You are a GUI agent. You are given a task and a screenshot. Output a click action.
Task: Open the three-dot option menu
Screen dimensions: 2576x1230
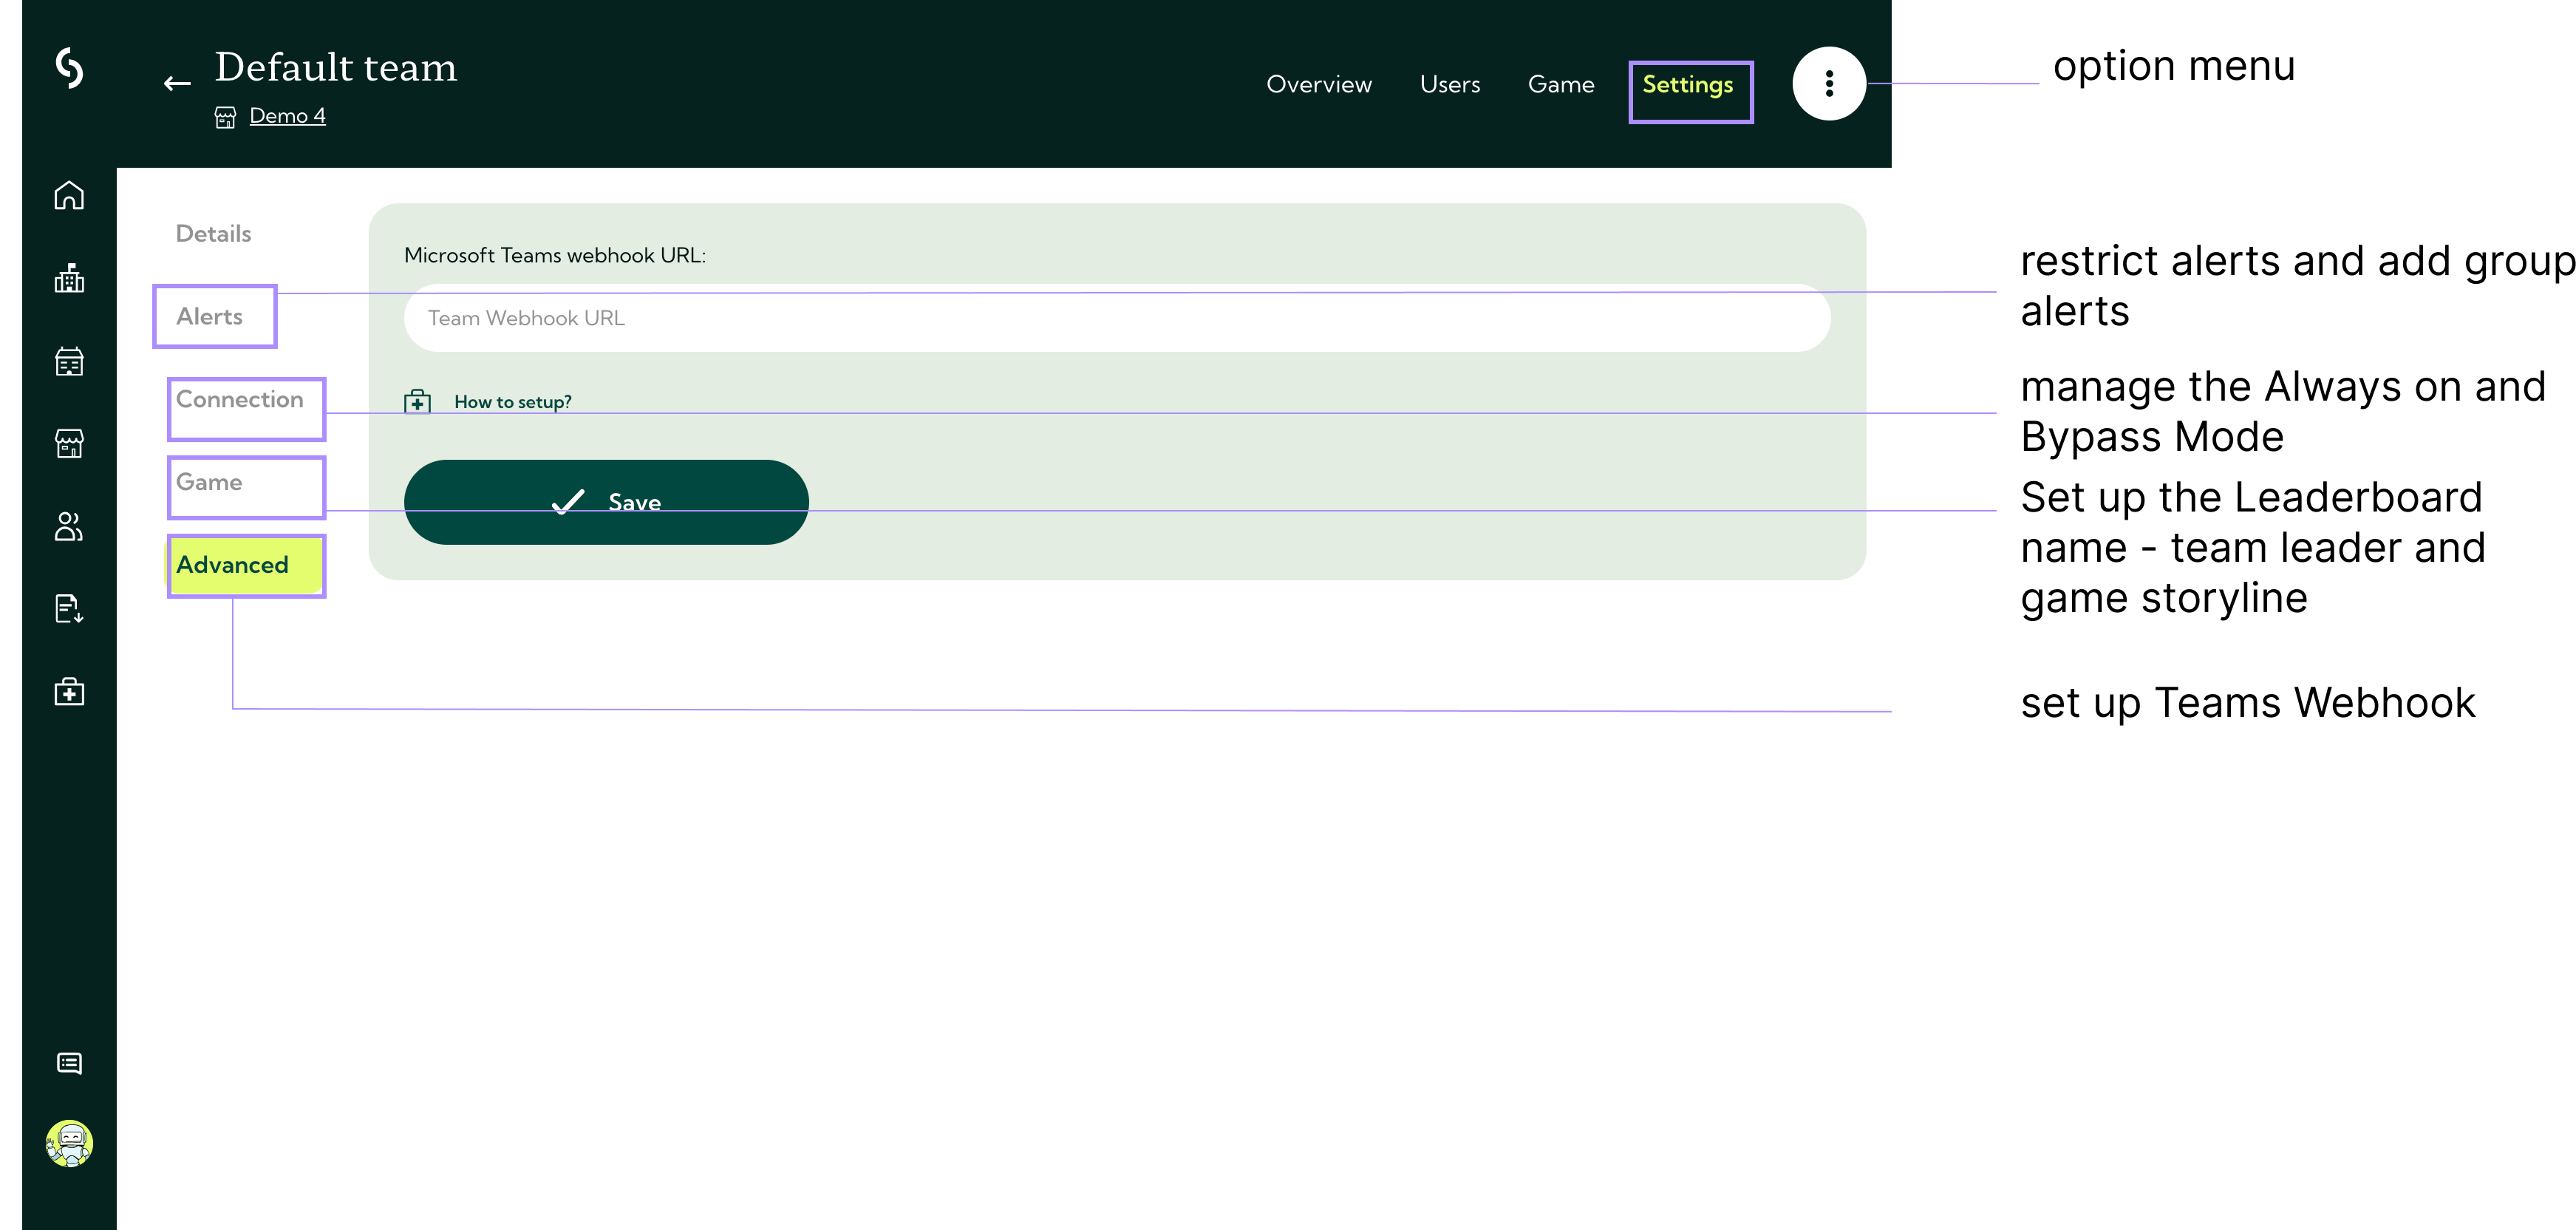(x=1828, y=84)
